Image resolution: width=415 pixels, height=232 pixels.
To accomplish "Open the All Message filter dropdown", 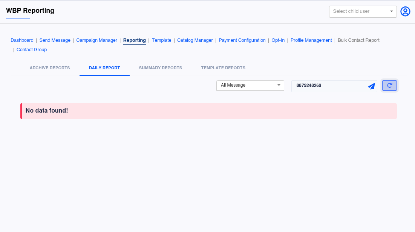I will [250, 85].
